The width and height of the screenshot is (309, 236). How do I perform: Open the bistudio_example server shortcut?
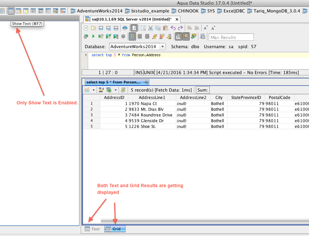coord(147,11)
